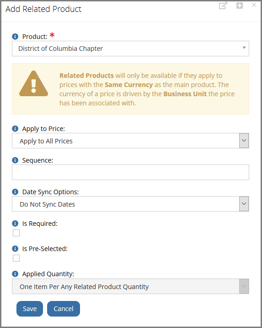Click the info icon next to Product

pos(15,36)
